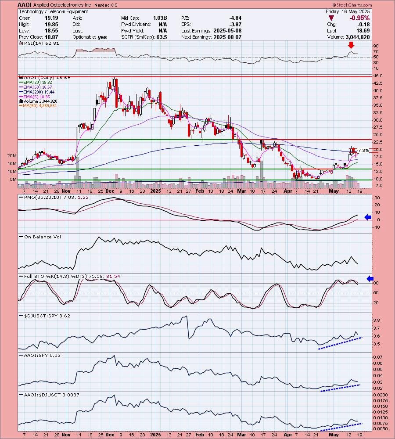The image size is (395, 439).
Task: Click the red down-triangle change indicator
Action: (x=331, y=18)
